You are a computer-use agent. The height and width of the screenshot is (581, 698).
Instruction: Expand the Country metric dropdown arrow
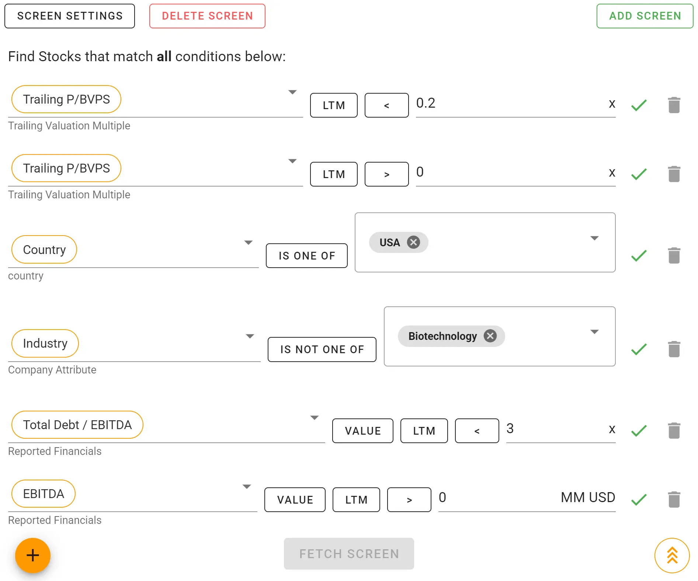pos(249,243)
